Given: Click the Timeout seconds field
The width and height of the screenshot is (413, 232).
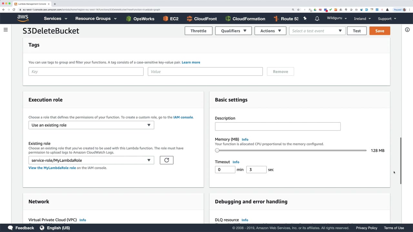Looking at the screenshot, I should point(257,169).
